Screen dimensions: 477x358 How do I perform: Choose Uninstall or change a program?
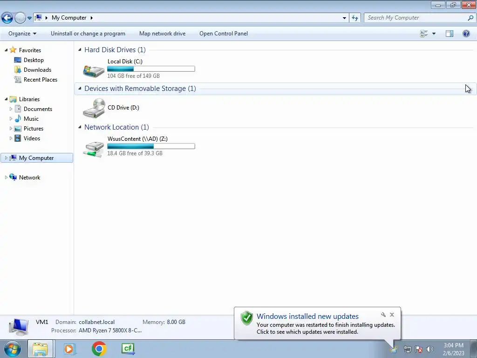[x=88, y=34]
